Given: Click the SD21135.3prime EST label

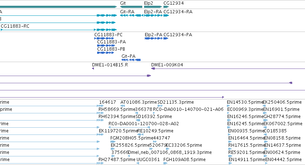Looking at the screenshot, I should 176,102.
